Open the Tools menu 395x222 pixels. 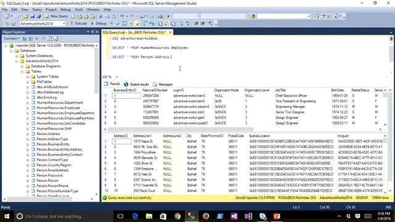click(78, 9)
